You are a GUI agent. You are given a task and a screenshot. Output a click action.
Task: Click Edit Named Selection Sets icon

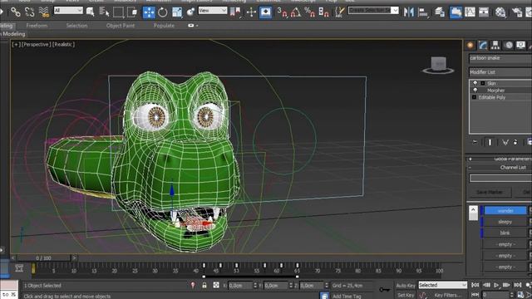(x=339, y=12)
